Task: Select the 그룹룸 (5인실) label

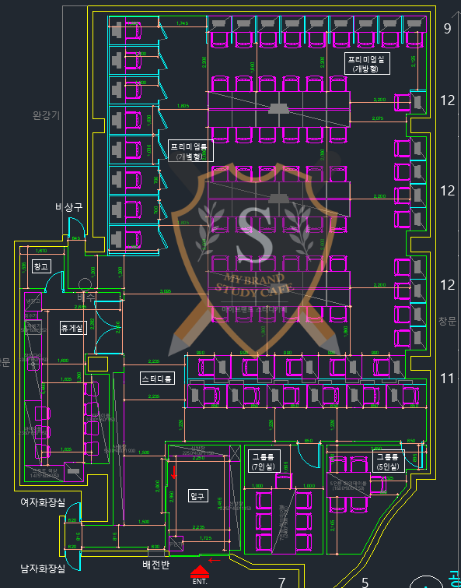Action: (x=389, y=461)
